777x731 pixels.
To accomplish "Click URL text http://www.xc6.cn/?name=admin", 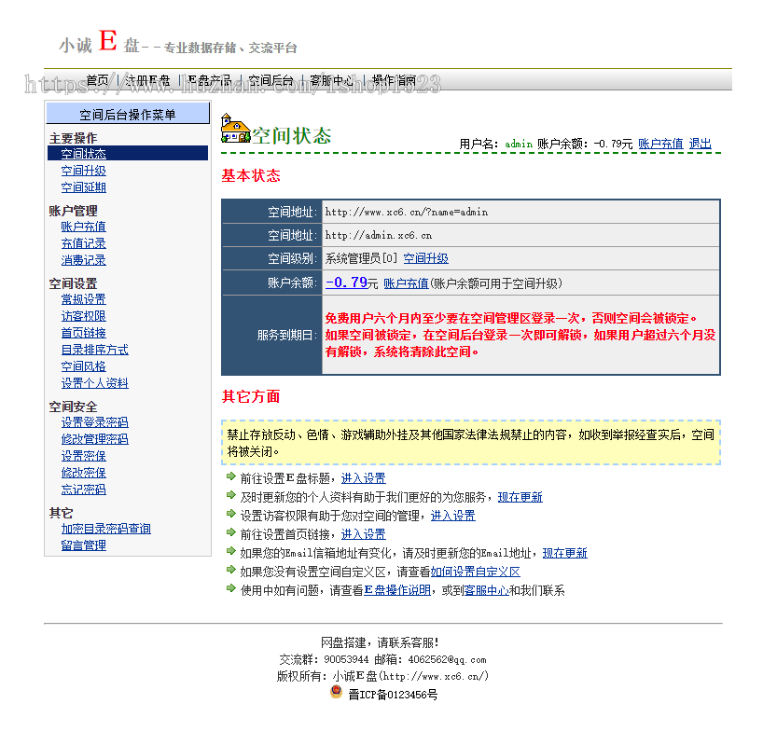I will 407,212.
